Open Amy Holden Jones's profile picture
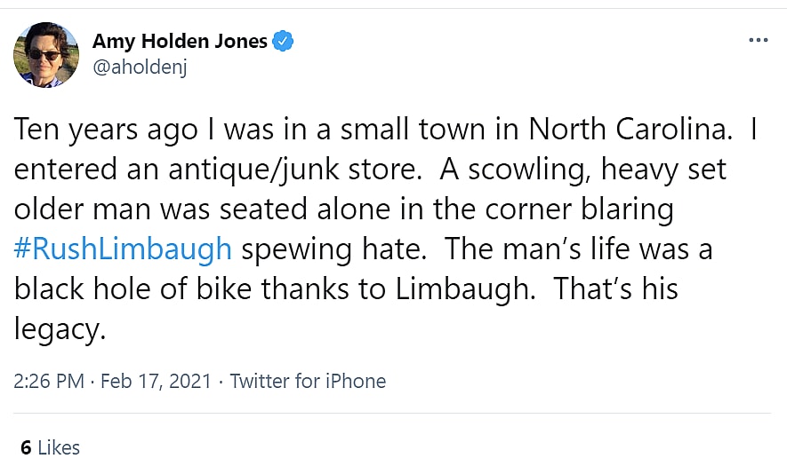Image resolution: width=787 pixels, height=474 pixels. point(46,54)
